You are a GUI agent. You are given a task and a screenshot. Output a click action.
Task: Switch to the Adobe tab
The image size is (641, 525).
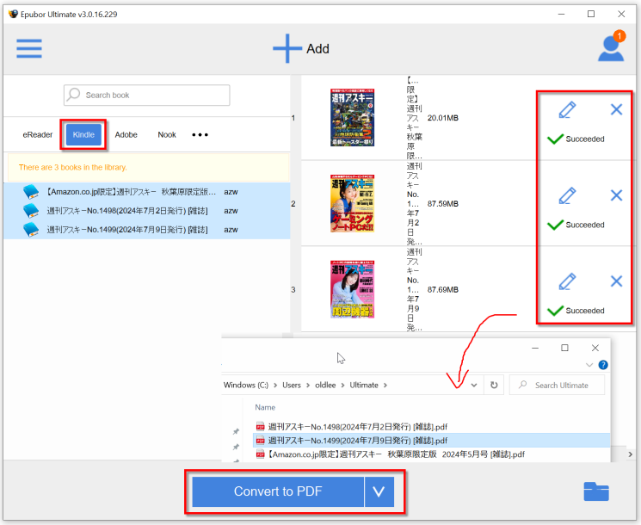[x=126, y=134]
